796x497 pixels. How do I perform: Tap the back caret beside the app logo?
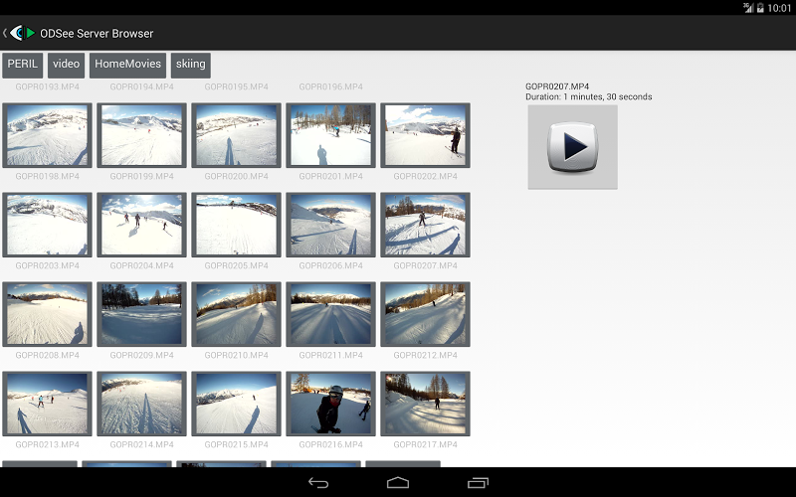pyautogui.click(x=5, y=33)
